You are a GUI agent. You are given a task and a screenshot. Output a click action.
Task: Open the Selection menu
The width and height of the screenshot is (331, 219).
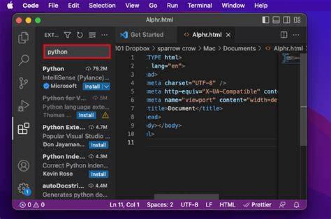click(x=102, y=5)
